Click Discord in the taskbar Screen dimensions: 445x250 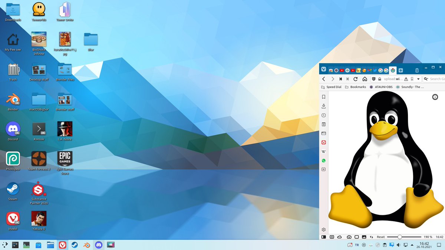(x=99, y=245)
